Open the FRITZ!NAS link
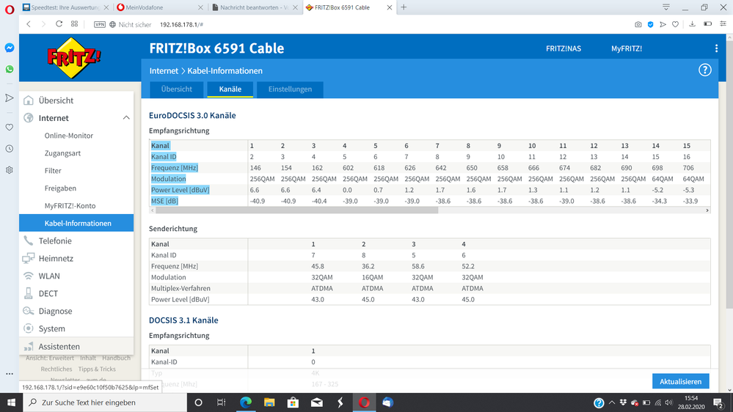The width and height of the screenshot is (733, 412). point(564,48)
